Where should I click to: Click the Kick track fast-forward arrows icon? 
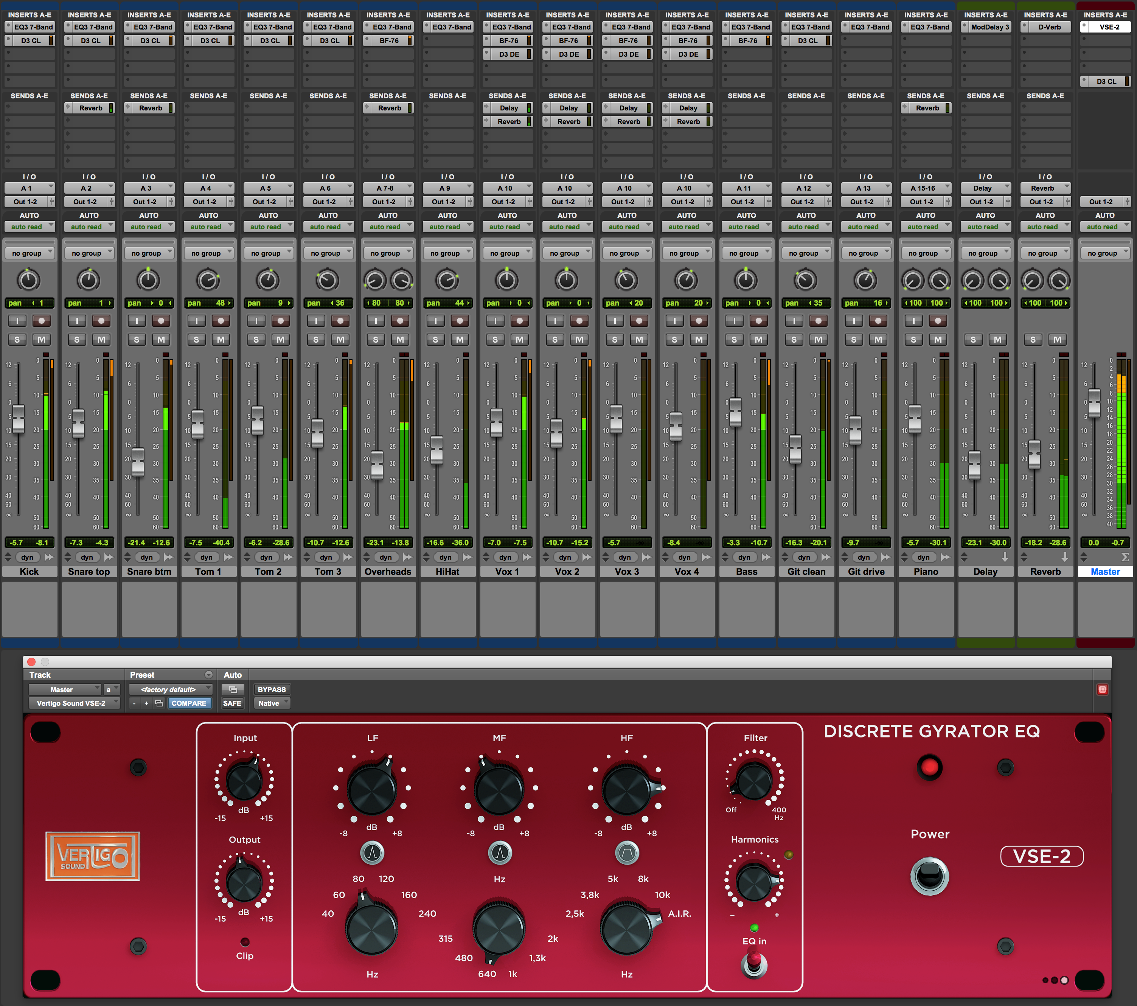(x=49, y=557)
